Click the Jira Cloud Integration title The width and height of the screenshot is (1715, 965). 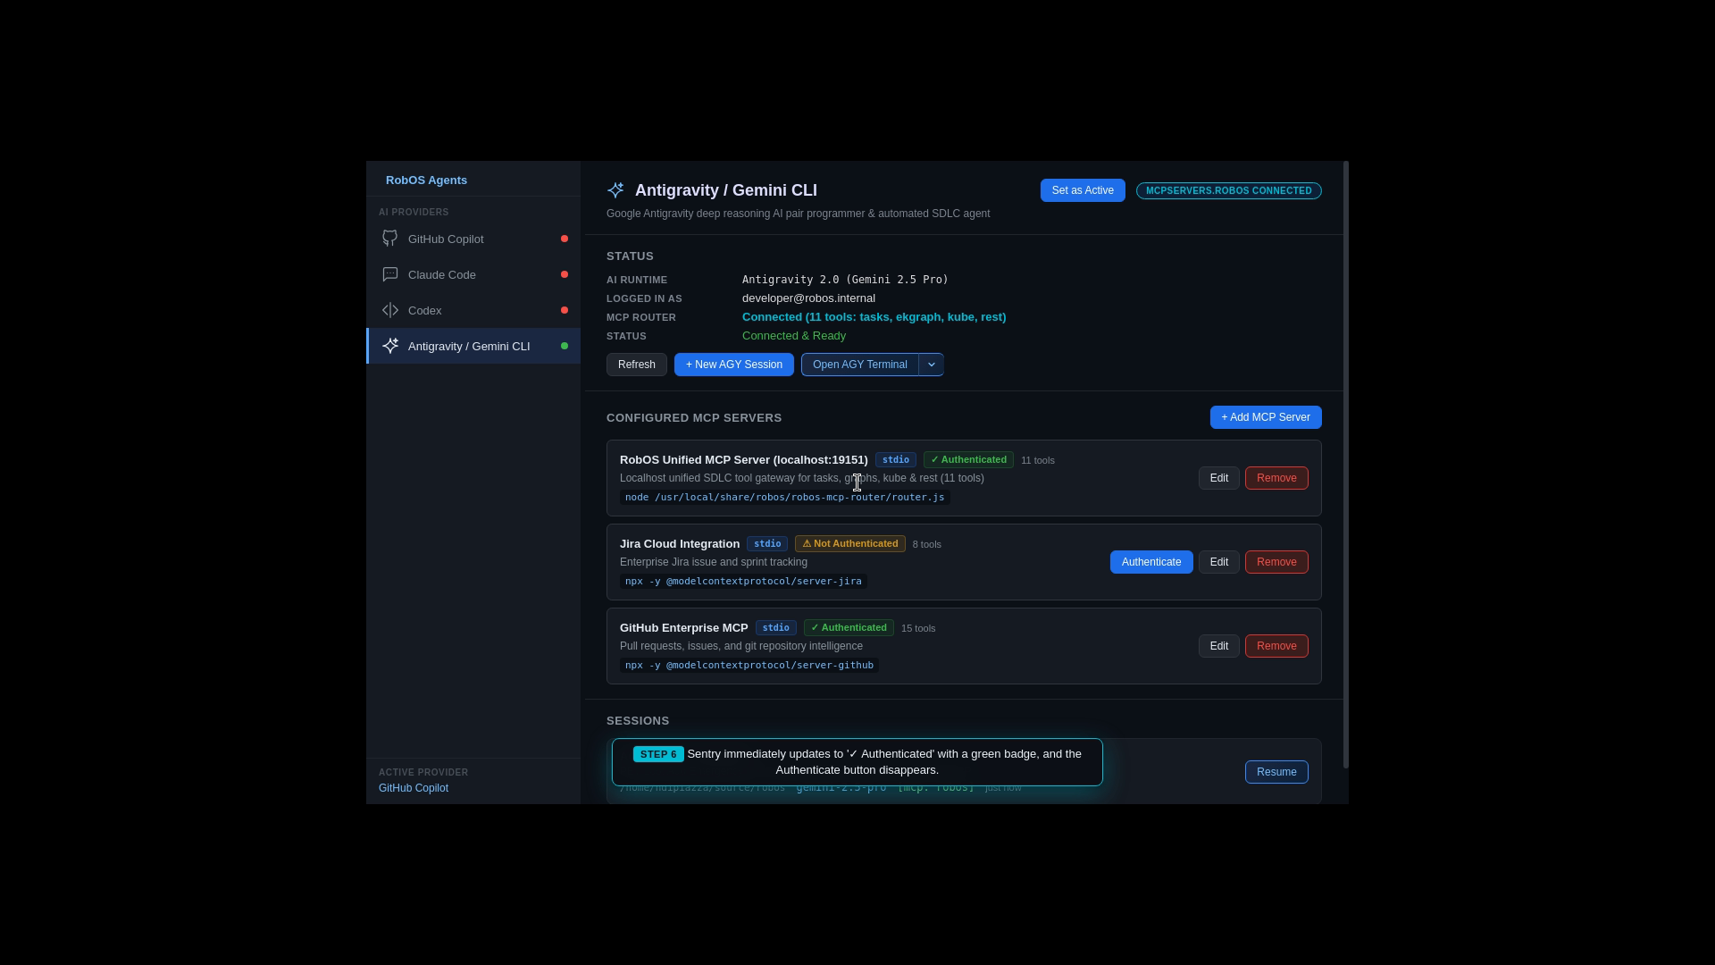tap(680, 544)
